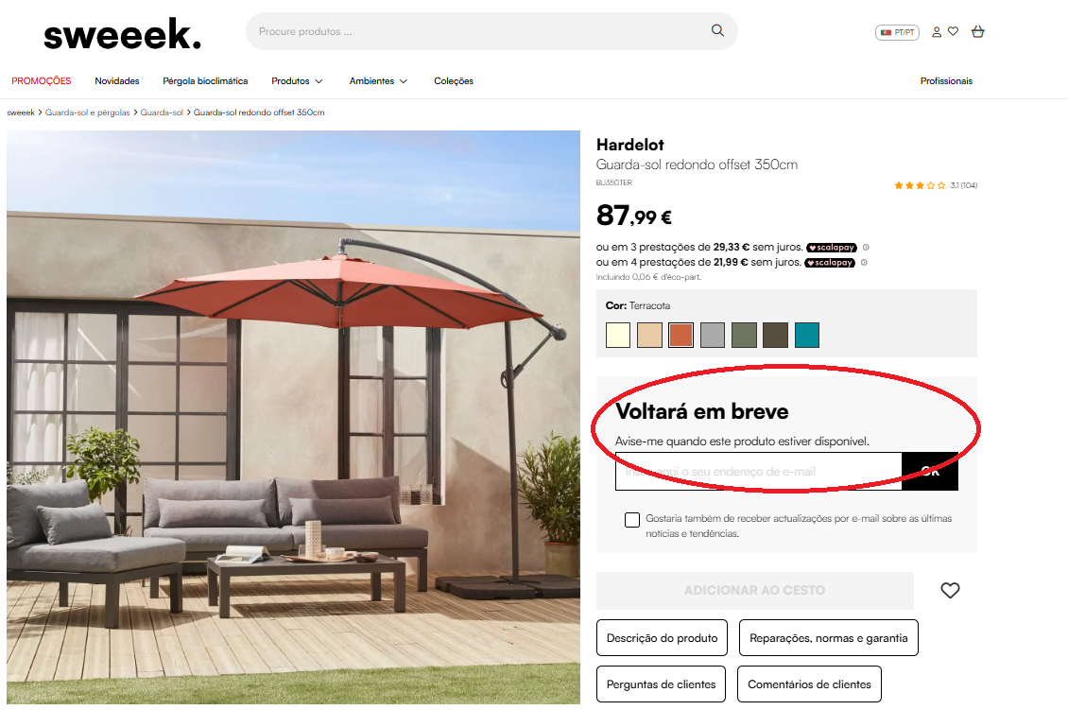The image size is (1068, 710).
Task: Open Perguntas de clientes
Action: pyautogui.click(x=661, y=684)
